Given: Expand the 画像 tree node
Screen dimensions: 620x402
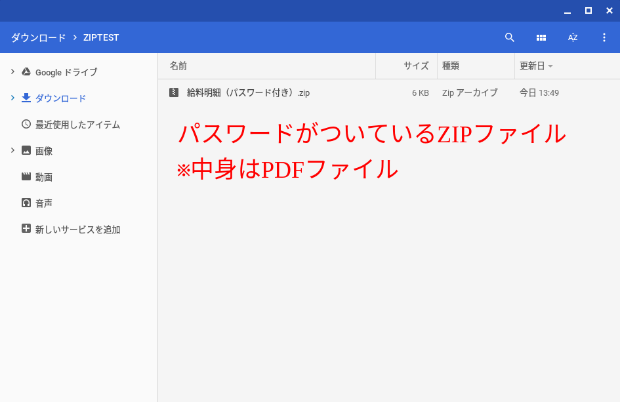Looking at the screenshot, I should pos(12,150).
